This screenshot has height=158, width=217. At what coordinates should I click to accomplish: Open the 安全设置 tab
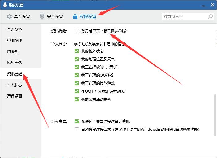[x=55, y=16]
